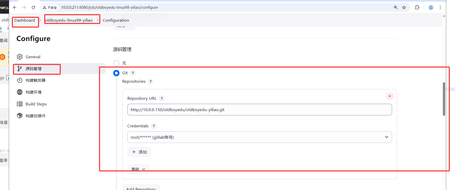This screenshot has width=455, height=190.
Task: Open the zoom magnifier icon in the address bar
Action: [x=396, y=7]
